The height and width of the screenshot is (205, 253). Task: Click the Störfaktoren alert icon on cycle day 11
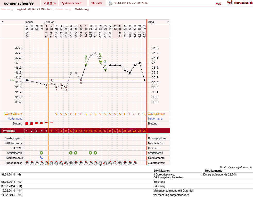click(76, 153)
